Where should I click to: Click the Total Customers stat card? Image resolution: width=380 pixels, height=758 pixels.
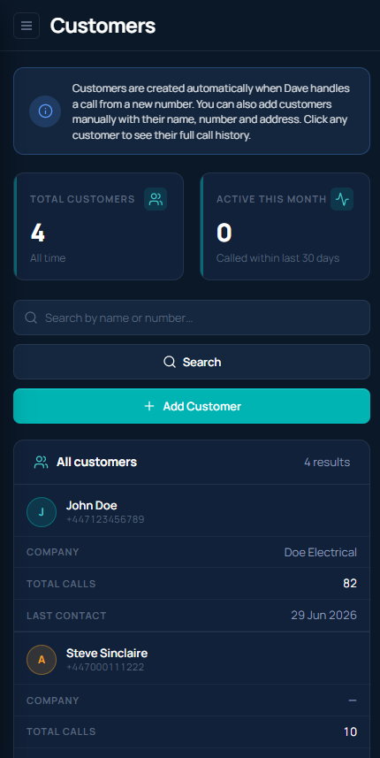pos(98,226)
